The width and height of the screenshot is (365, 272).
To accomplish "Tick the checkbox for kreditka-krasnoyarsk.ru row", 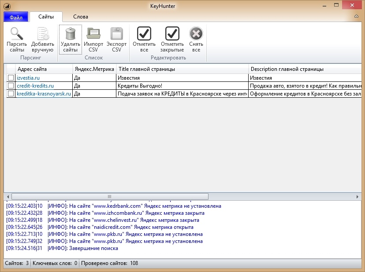I will point(11,94).
